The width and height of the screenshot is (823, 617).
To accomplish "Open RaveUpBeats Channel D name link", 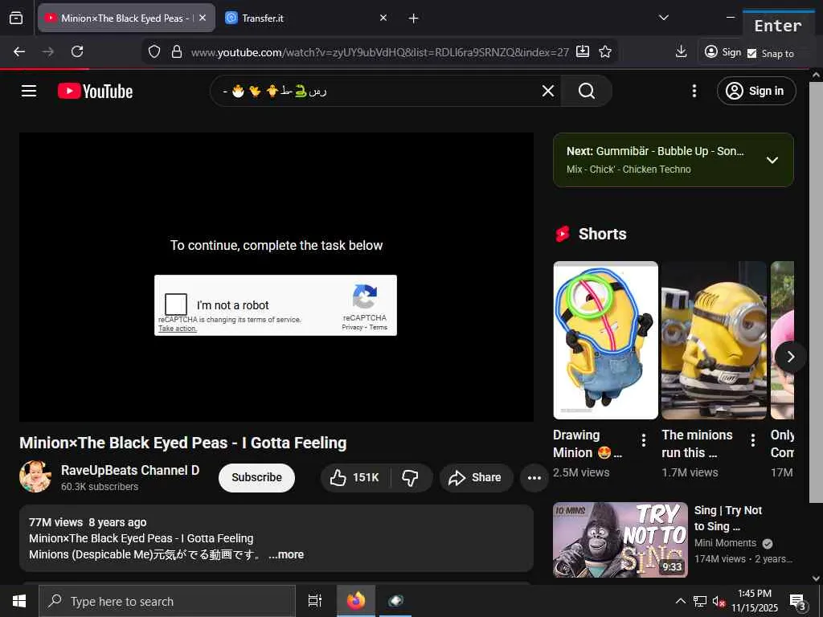I will click(x=130, y=470).
